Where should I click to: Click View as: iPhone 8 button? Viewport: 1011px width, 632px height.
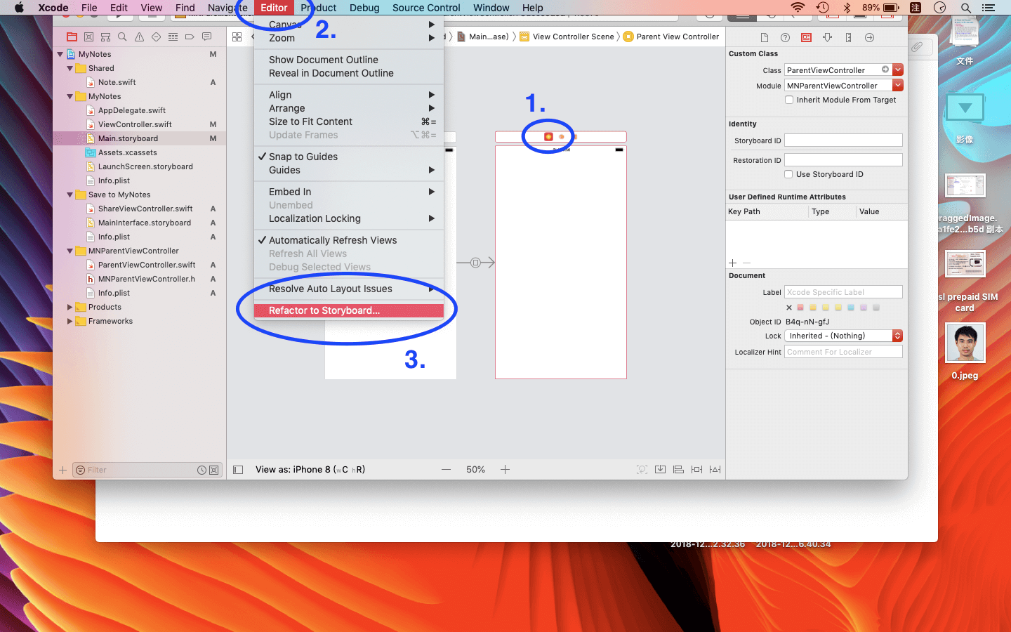coord(310,469)
